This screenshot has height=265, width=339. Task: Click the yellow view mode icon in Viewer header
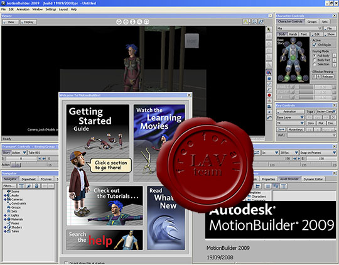[247, 22]
